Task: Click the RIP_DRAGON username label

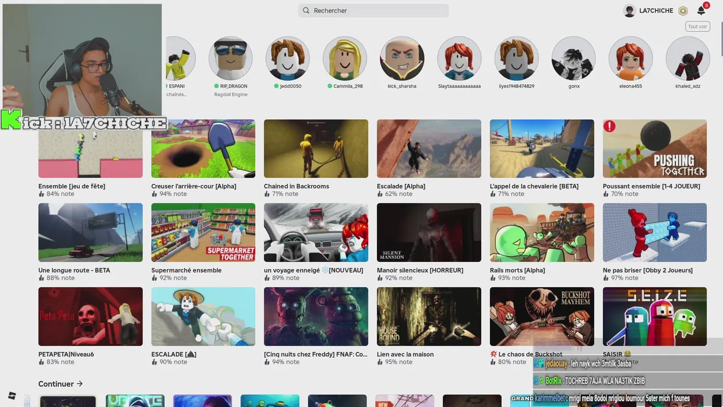Action: coord(234,86)
